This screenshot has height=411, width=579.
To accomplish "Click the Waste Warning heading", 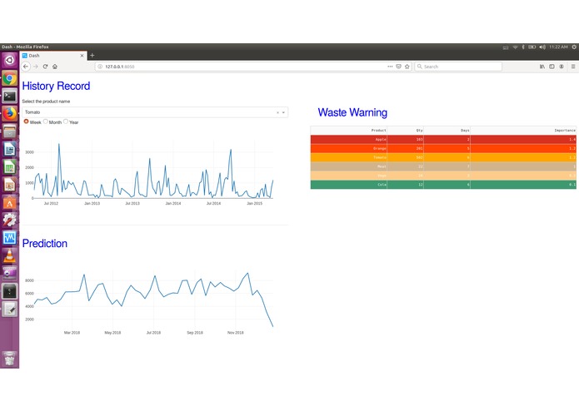I will pyautogui.click(x=352, y=112).
